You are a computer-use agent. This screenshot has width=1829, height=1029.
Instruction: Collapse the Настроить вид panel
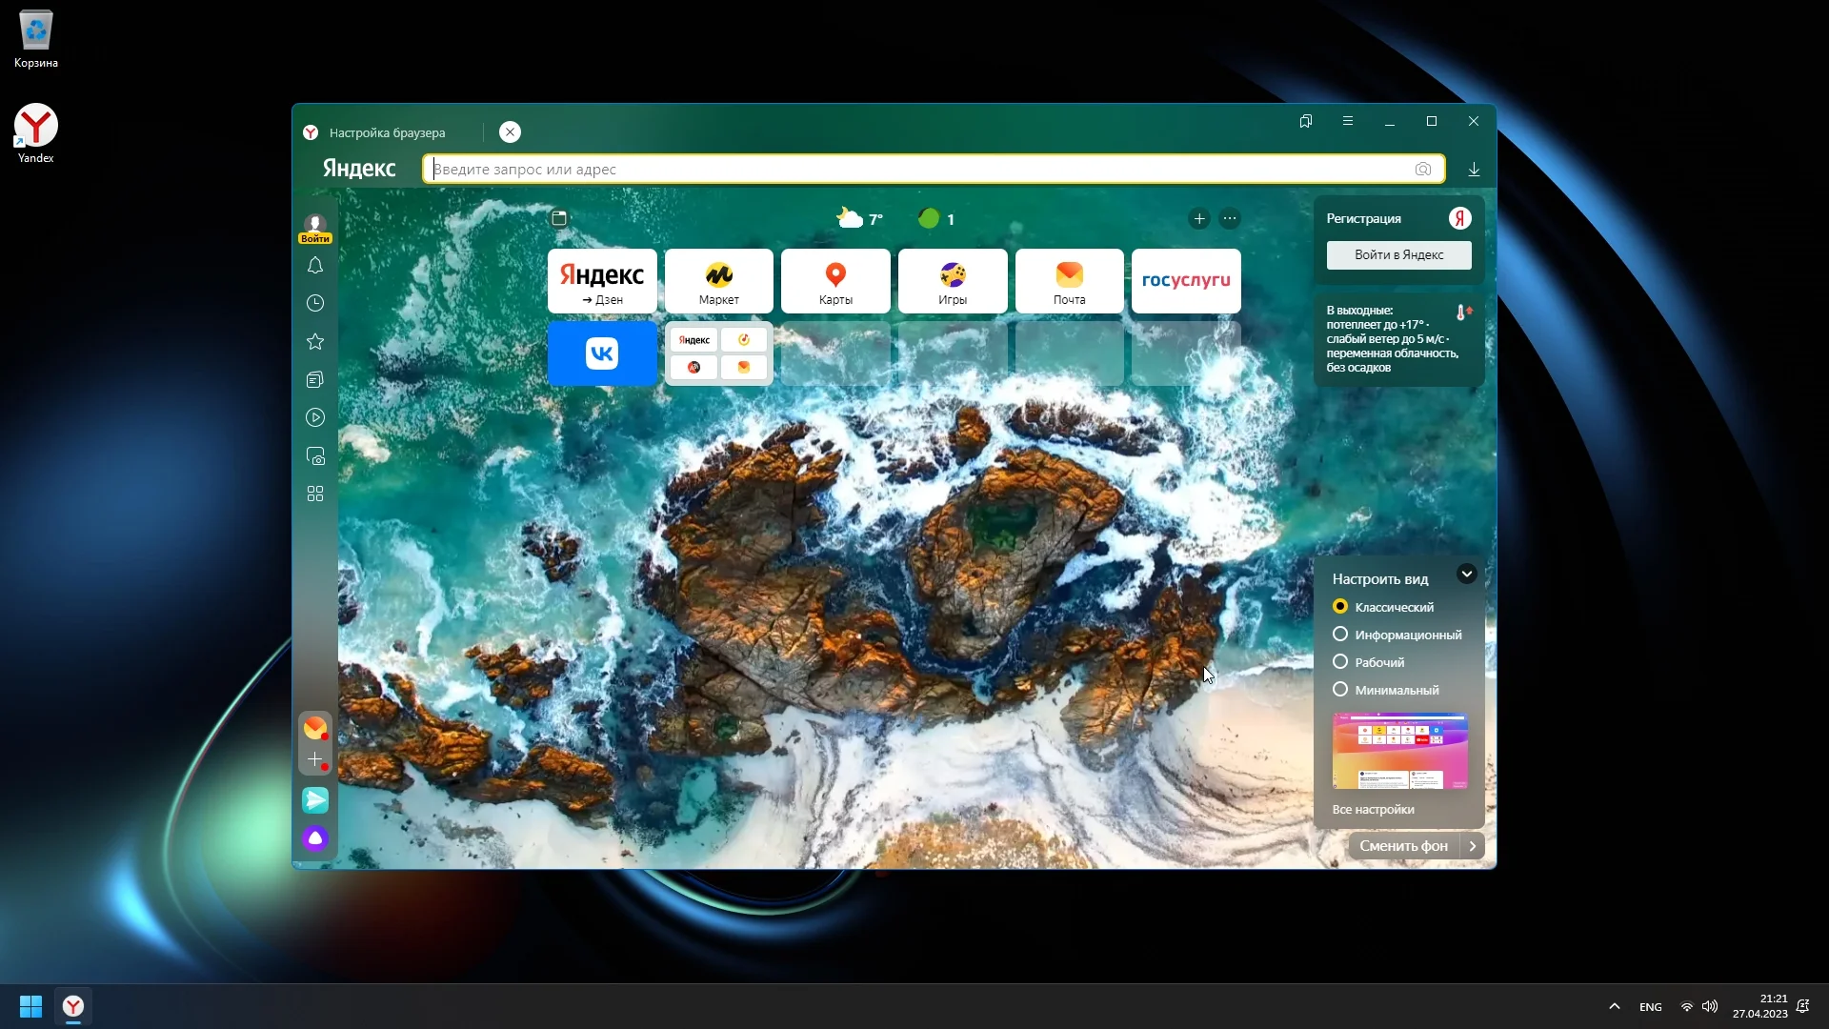1466,574
